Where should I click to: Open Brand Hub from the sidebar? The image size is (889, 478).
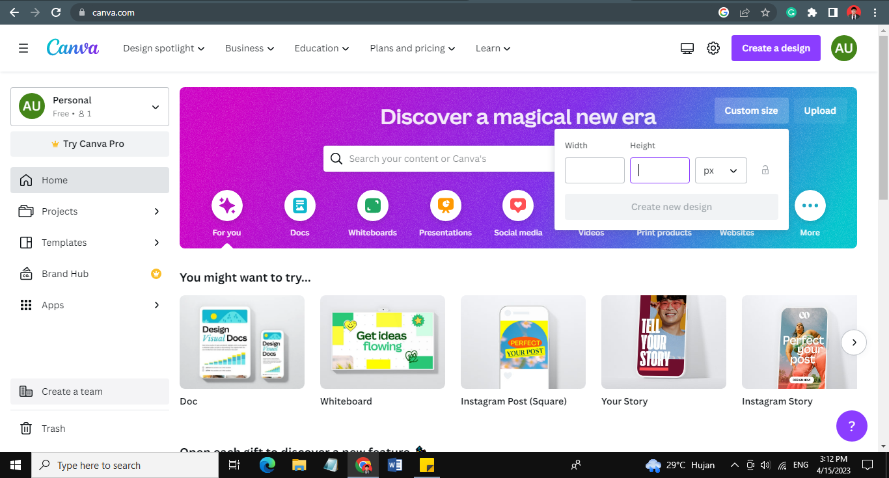tap(64, 273)
